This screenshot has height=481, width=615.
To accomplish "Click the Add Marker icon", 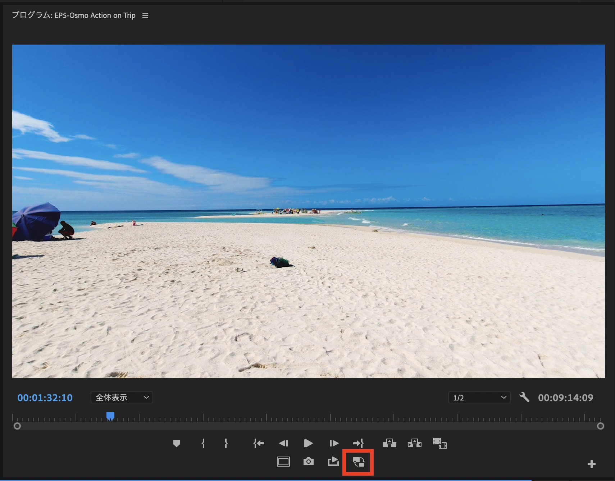I will pos(176,443).
